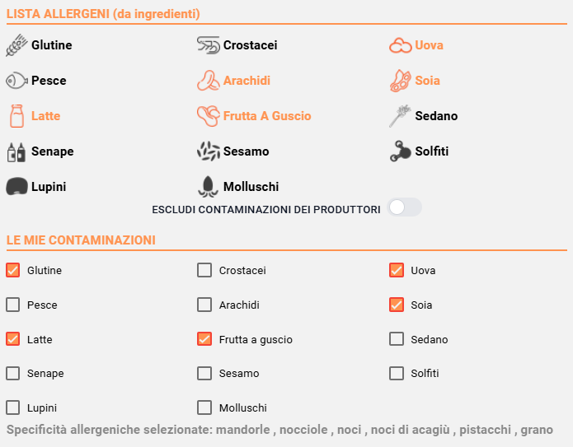Click the Senape mustard bottles icon
This screenshot has width=573, height=447.
point(16,151)
